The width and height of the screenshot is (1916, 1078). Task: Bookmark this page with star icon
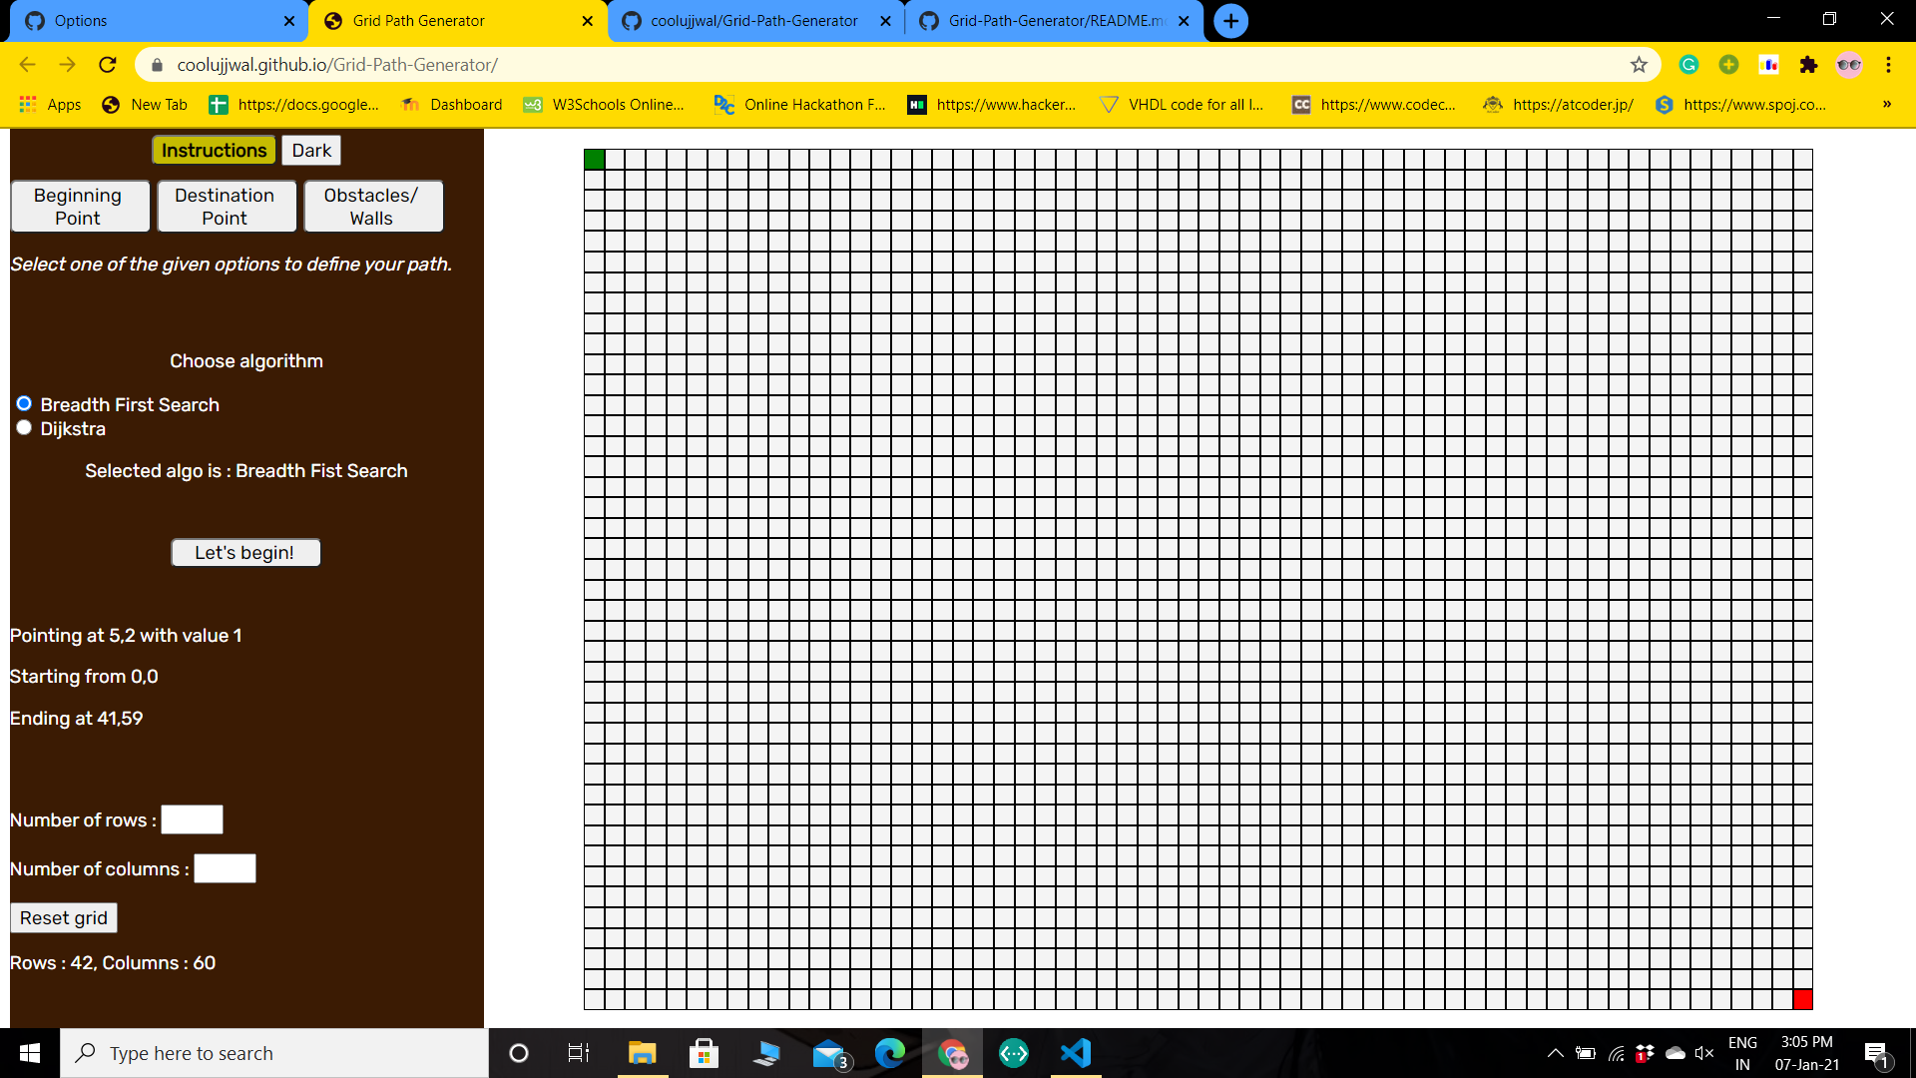tap(1639, 65)
